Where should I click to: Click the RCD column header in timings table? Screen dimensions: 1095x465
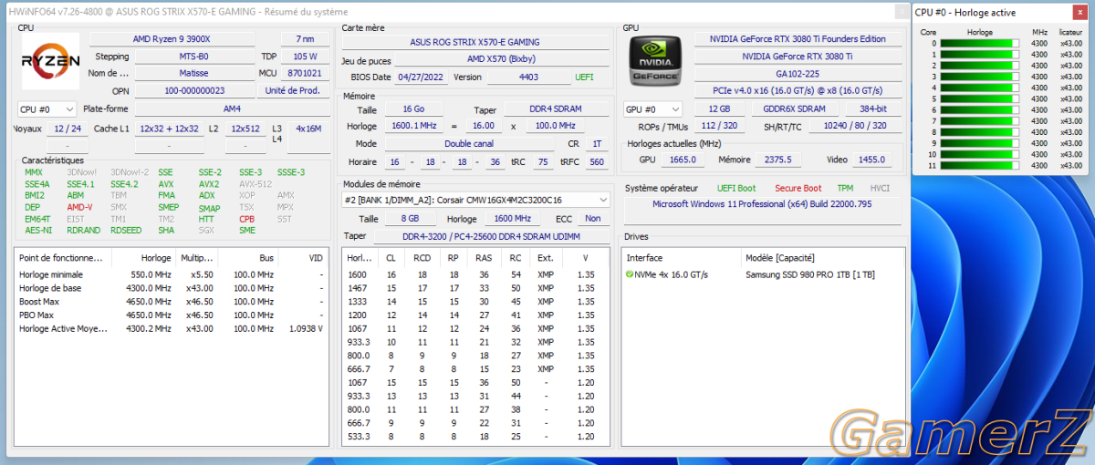(x=422, y=258)
